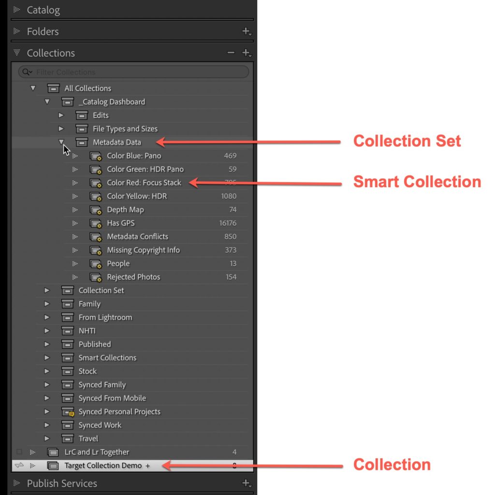495x495 pixels.
Task: Expand the Stock collection set
Action: click(47, 371)
